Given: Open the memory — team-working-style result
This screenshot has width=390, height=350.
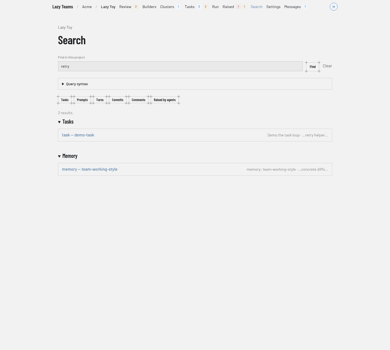Looking at the screenshot, I should (90, 169).
